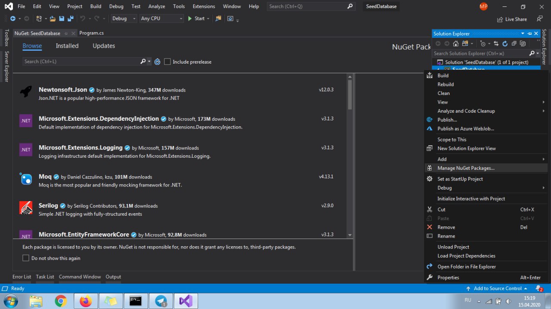Click the Home icon in Solution Explorer
Image resolution: width=551 pixels, height=309 pixels.
point(456,43)
